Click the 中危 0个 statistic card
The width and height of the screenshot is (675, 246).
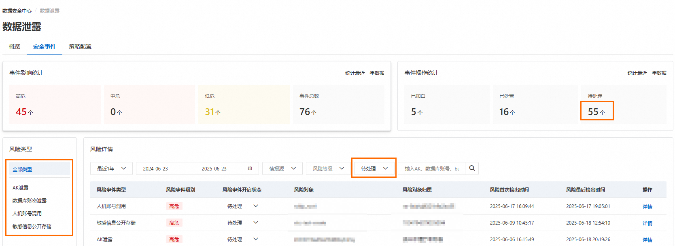tap(149, 104)
